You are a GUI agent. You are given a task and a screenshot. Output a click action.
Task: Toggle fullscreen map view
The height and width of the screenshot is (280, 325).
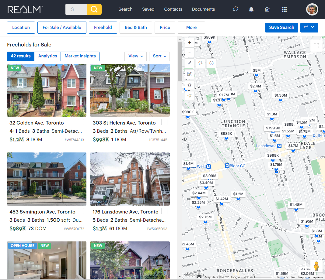tap(316, 46)
